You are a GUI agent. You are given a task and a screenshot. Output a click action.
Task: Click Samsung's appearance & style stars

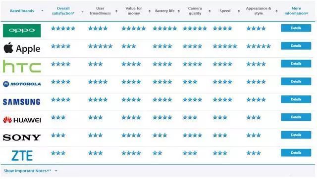(256, 100)
